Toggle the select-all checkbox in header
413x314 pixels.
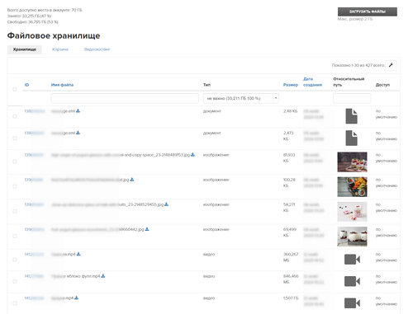pos(15,89)
